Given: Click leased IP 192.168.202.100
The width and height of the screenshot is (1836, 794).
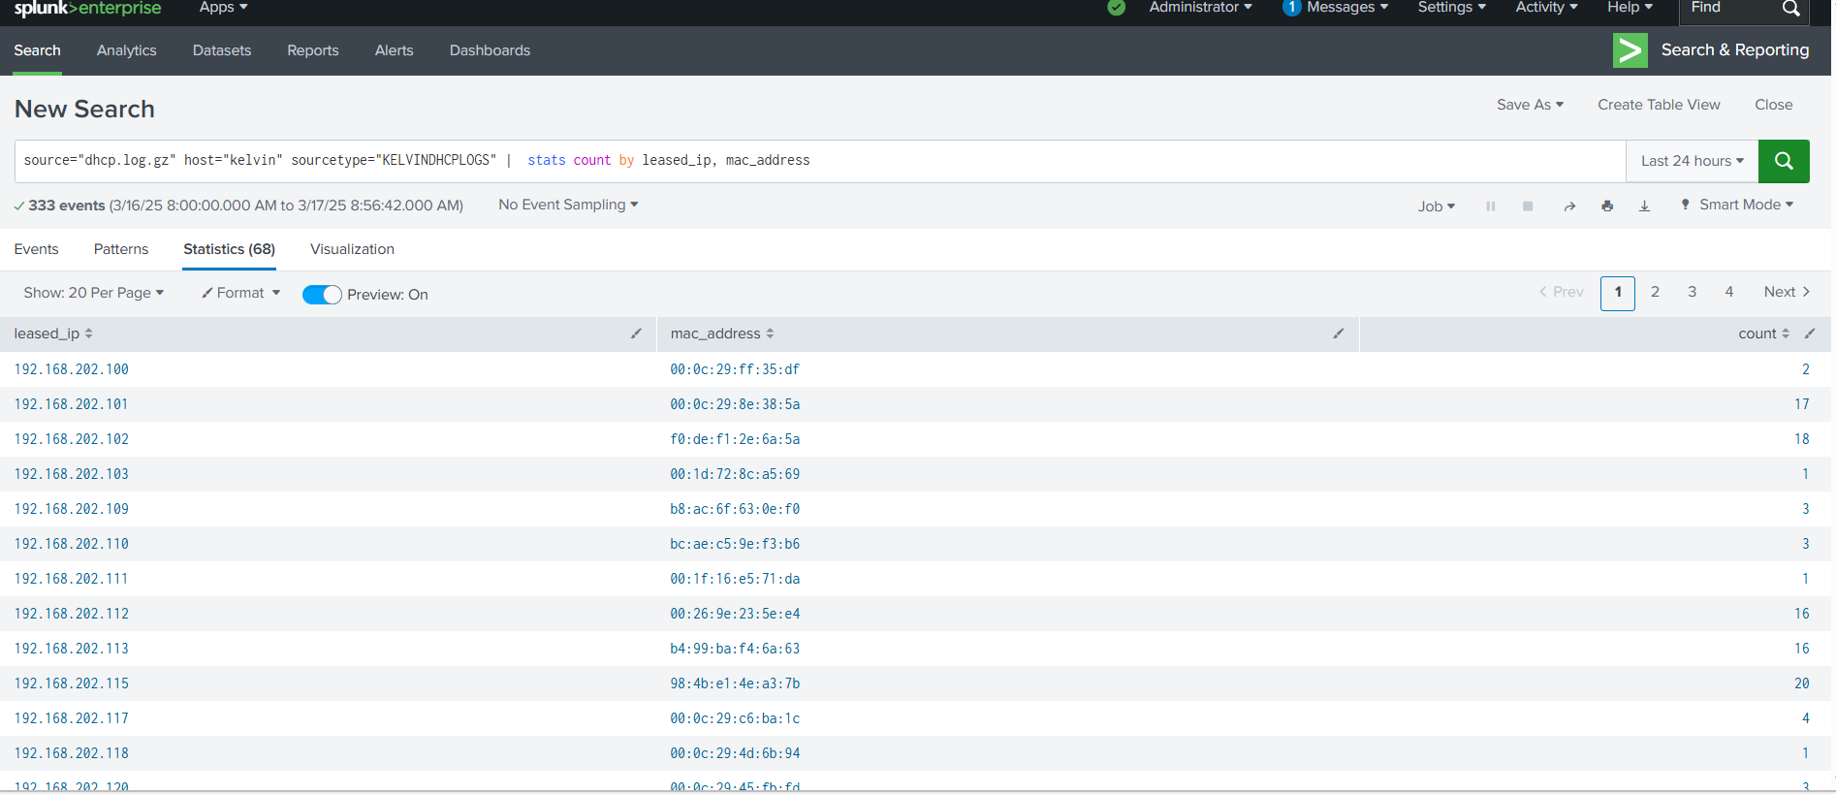Looking at the screenshot, I should (71, 369).
